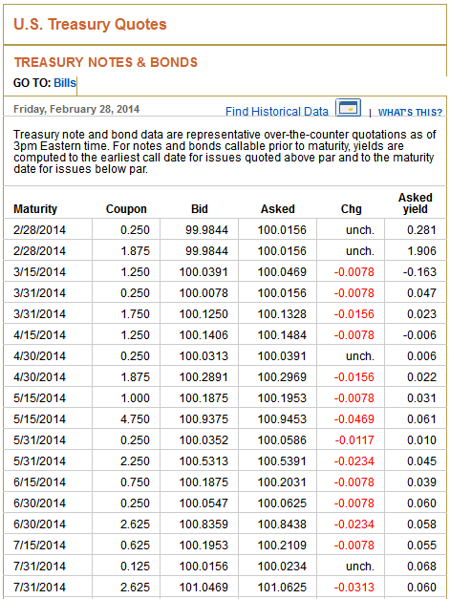This screenshot has width=450, height=599.
Task: Click maturity cell 4/15/2014
Action: click(x=40, y=335)
